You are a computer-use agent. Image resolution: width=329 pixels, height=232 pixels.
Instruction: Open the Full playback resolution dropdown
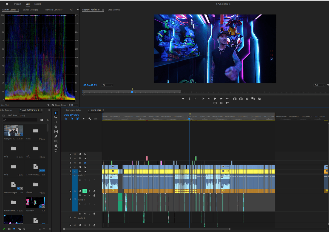(320, 85)
